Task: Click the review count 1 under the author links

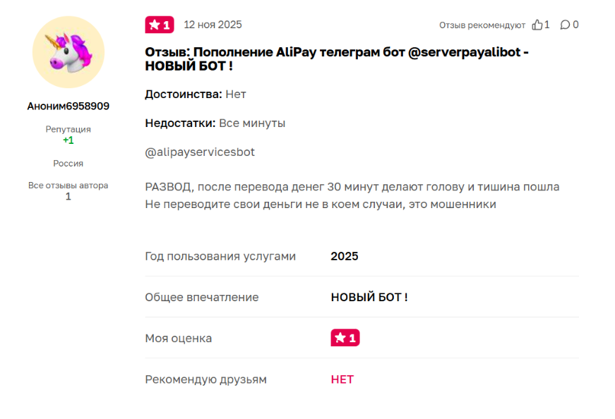Action: pyautogui.click(x=68, y=196)
